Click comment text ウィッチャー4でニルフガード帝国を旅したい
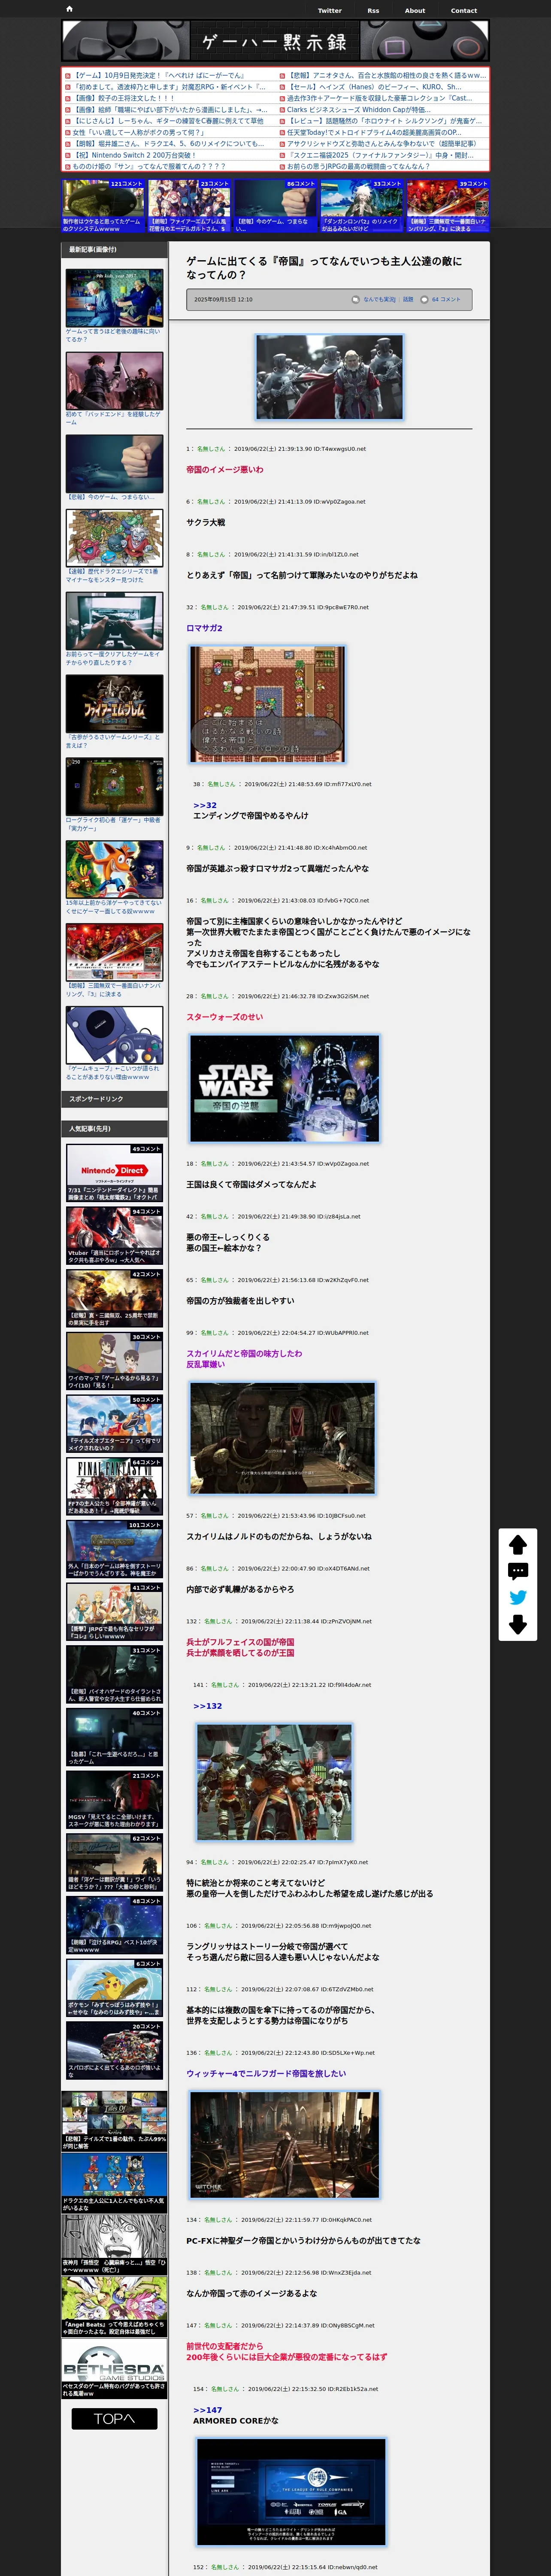Image resolution: width=551 pixels, height=2576 pixels. click(x=266, y=2073)
